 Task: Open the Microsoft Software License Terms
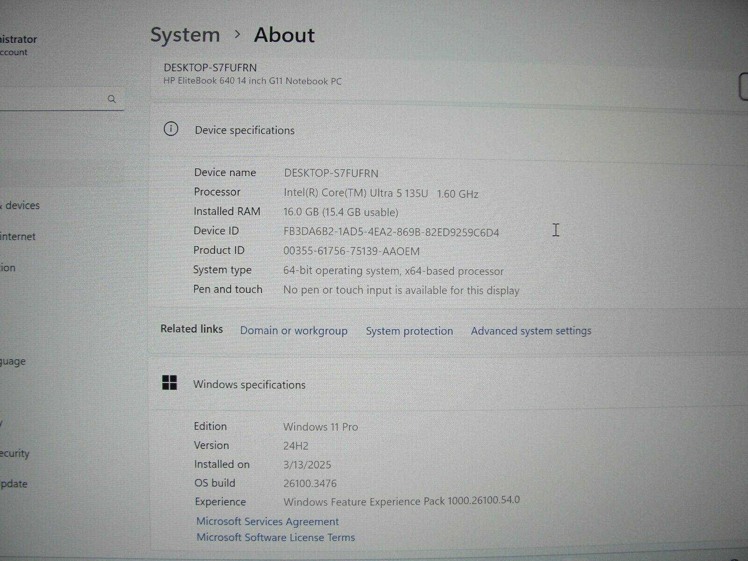click(276, 537)
